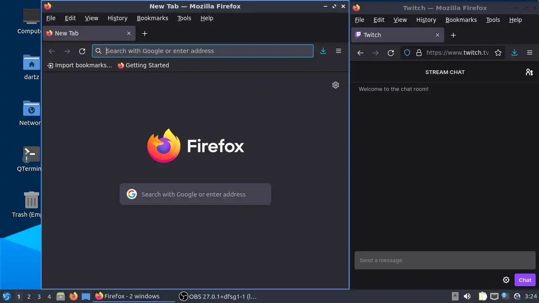
Task: Click the clock in taskbar
Action: [x=531, y=296]
